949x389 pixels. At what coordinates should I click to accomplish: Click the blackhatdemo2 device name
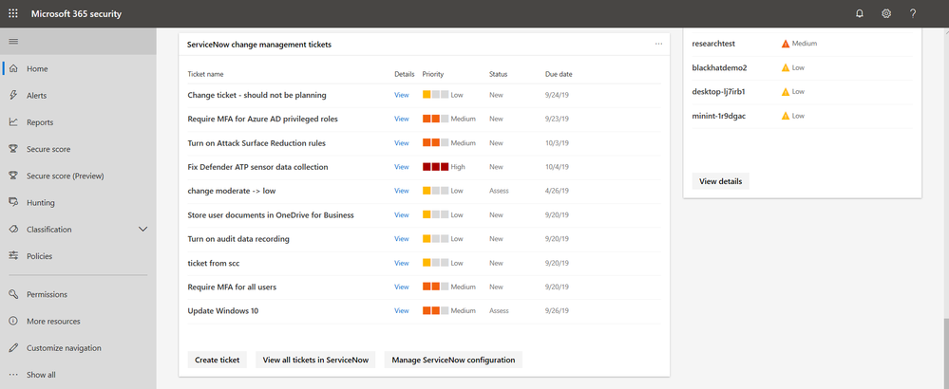click(x=719, y=67)
